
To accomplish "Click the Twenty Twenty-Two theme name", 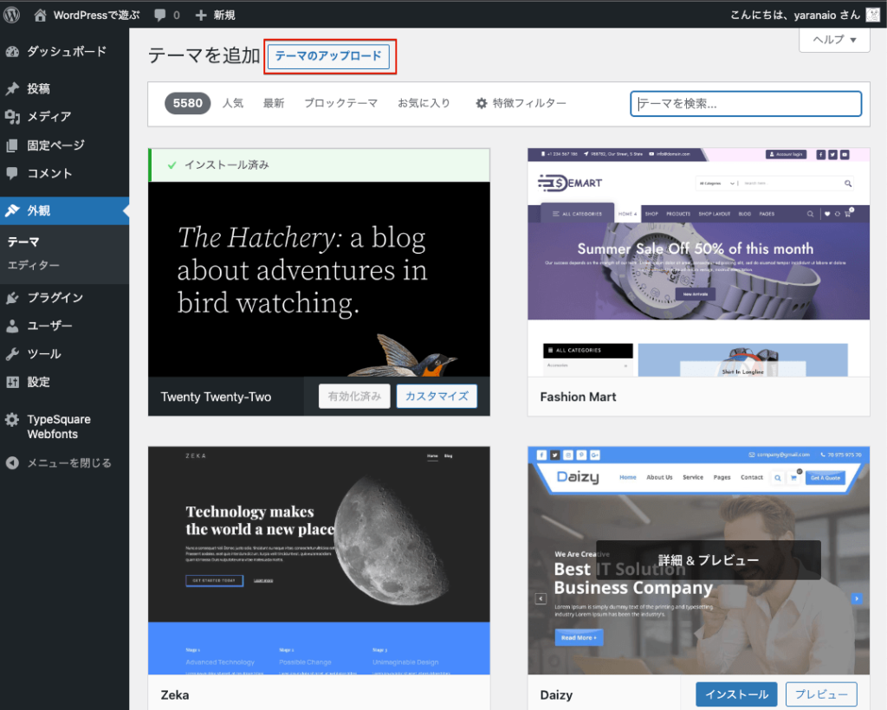I will pos(216,397).
